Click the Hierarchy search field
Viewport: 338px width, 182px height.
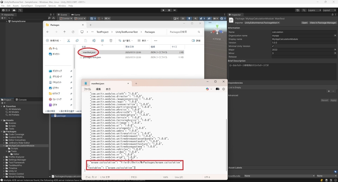[x=28, y=18]
